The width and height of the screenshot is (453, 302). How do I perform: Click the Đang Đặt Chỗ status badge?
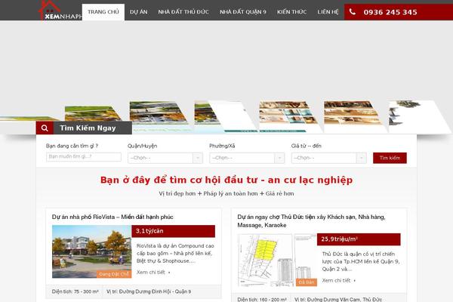click(x=114, y=274)
